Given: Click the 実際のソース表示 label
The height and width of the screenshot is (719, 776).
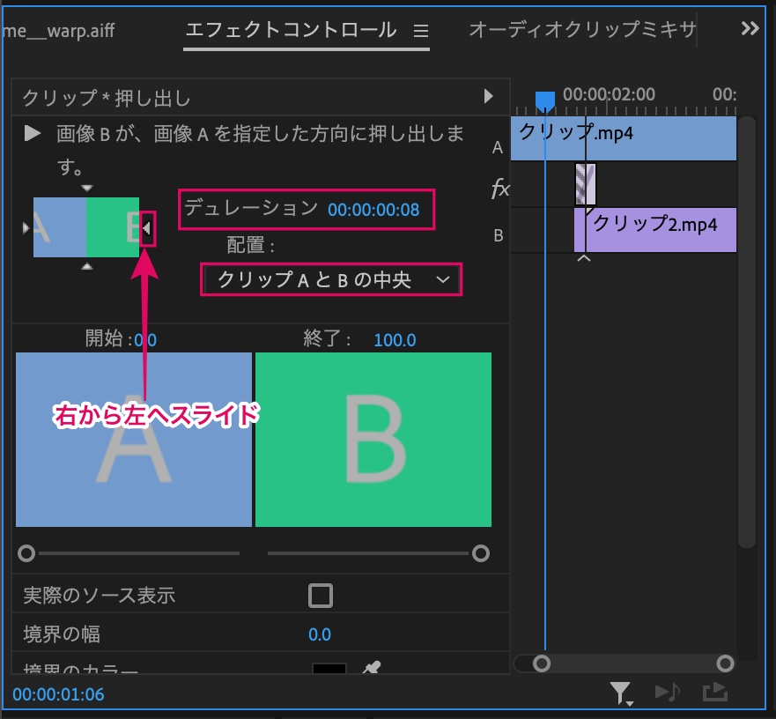Looking at the screenshot, I should (100, 596).
